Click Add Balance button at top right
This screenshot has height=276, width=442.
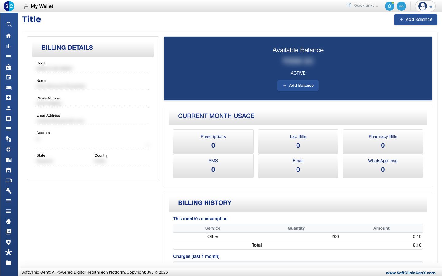click(416, 20)
